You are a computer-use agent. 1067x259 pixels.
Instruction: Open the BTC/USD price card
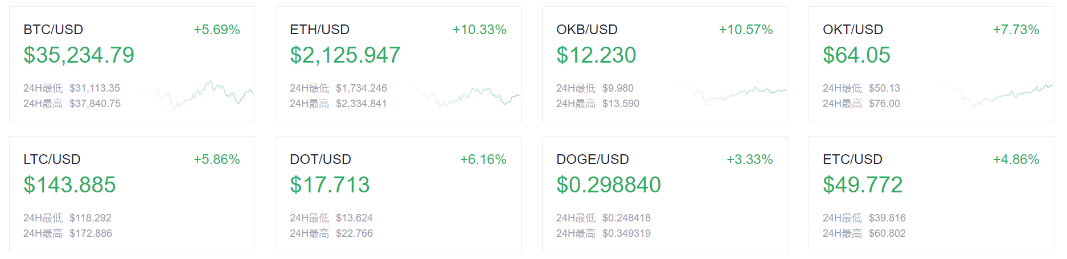(132, 64)
